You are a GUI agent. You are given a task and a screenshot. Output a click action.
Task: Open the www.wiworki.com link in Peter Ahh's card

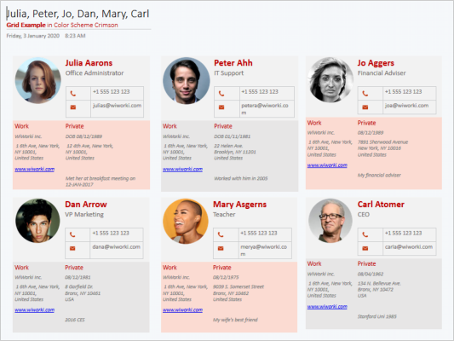pos(182,169)
